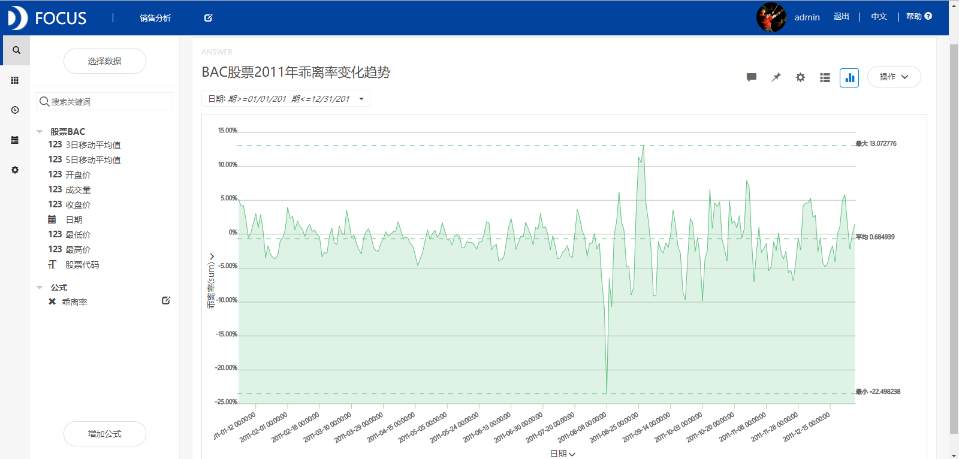This screenshot has height=459, width=959.
Task: Click the 选择数据 button
Action: (x=105, y=61)
